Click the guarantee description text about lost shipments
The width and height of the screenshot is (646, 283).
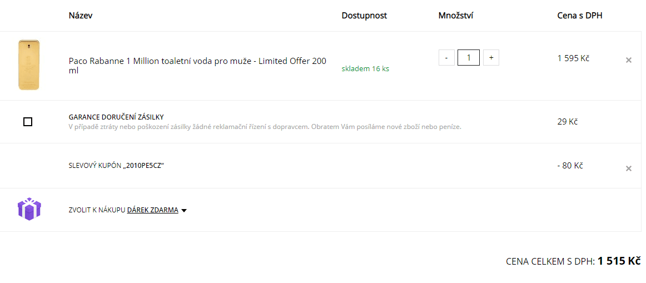265,127
